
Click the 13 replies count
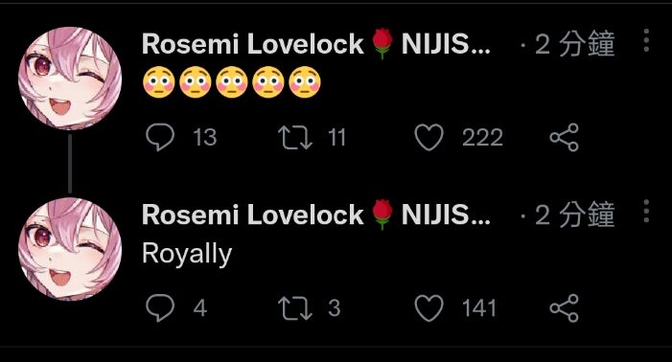point(204,138)
